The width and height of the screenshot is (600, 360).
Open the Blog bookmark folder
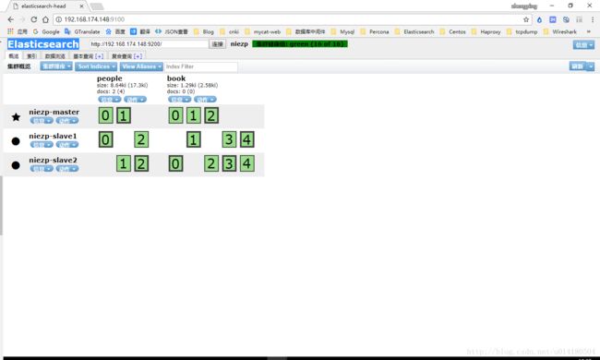tap(204, 31)
